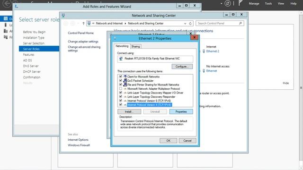Image resolution: width=303 pixels, height=170 pixels.
Task: Click the Search Control Panel field
Action: tap(220, 23)
